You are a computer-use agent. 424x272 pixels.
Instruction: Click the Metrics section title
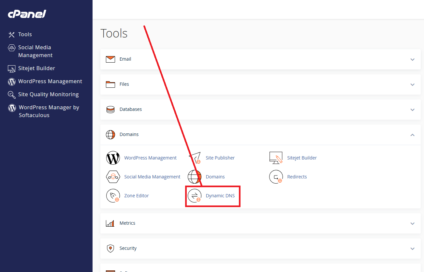[x=127, y=223]
